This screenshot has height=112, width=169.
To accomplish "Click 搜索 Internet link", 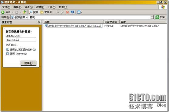I will tap(18, 54).
